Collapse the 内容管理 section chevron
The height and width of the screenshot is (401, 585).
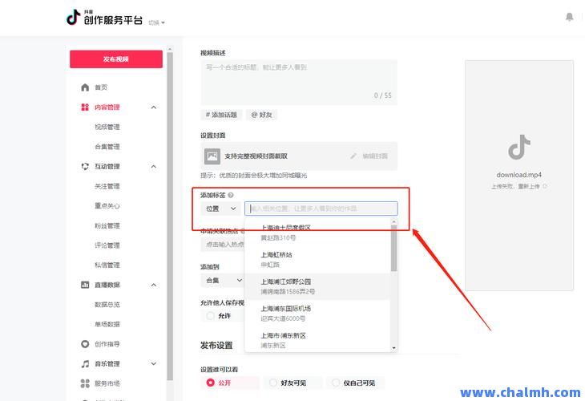[x=153, y=107]
